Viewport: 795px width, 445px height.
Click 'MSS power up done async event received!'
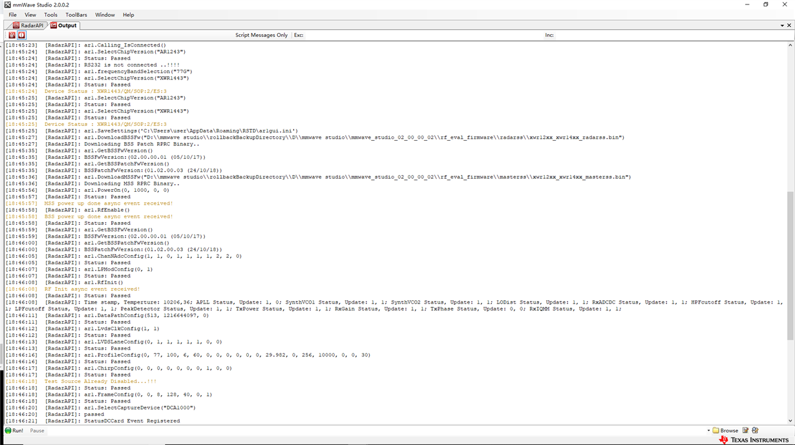coord(109,203)
